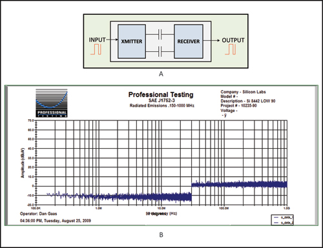The height and width of the screenshot is (248, 323).
Task: Select the 'Professional Testing' chart title
Action: (161, 95)
